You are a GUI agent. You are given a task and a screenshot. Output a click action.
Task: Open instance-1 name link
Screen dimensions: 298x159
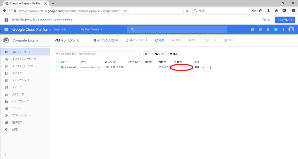click(71, 67)
